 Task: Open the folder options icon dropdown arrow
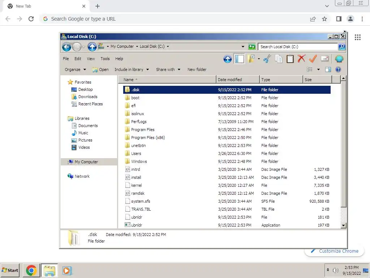(x=259, y=59)
